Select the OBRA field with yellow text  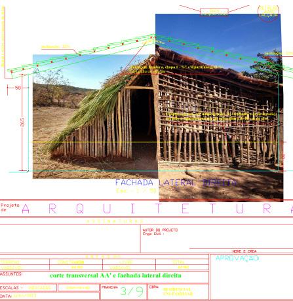click(178, 291)
